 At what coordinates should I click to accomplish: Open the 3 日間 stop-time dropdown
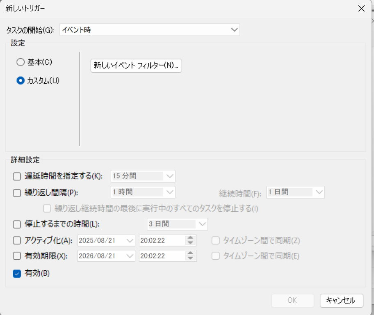click(x=177, y=224)
